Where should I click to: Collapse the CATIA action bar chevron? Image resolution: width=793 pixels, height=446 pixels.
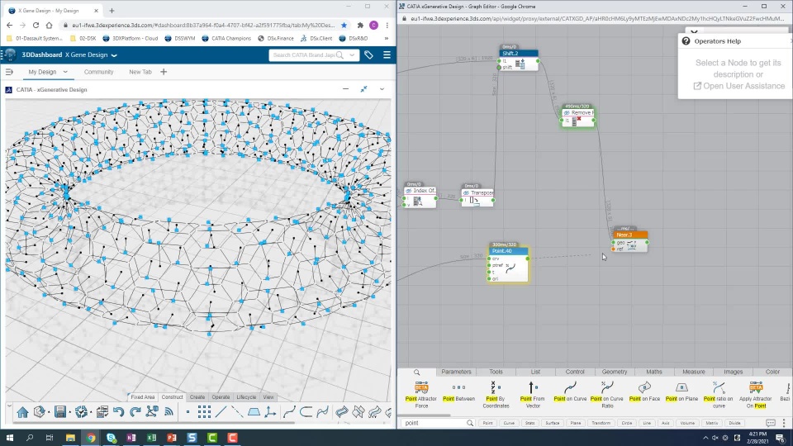tap(10, 405)
